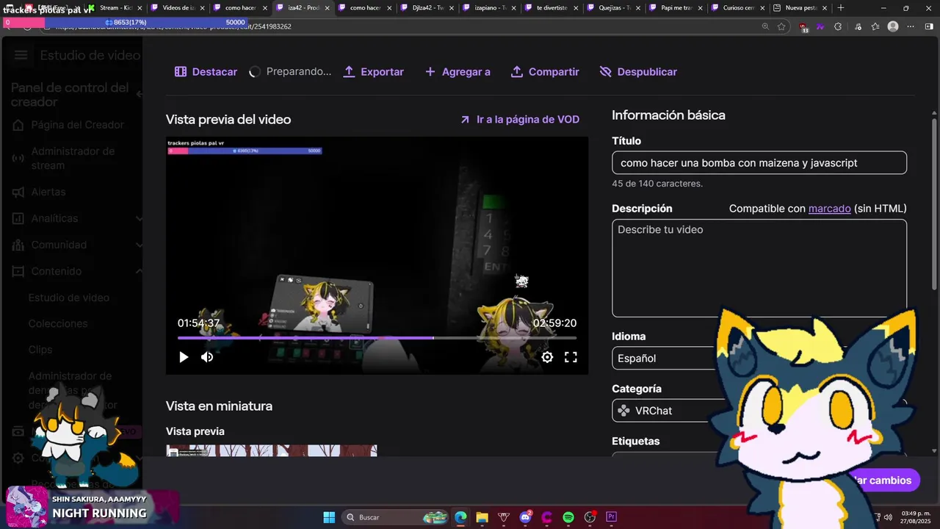Collapse the Contenido section chevron
The width and height of the screenshot is (940, 529).
[139, 271]
